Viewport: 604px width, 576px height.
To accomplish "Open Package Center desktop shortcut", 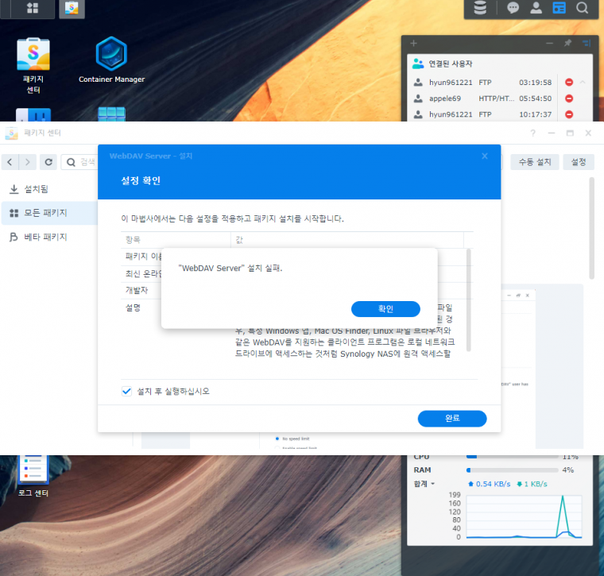I will (x=33, y=65).
